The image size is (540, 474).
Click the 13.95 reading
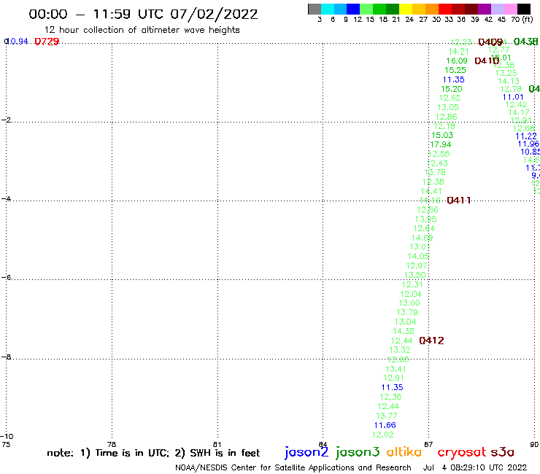[x=425, y=219]
